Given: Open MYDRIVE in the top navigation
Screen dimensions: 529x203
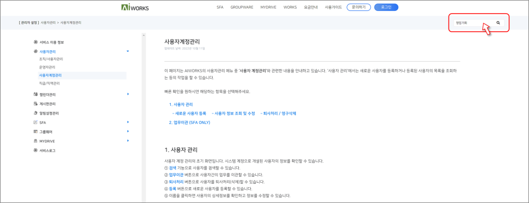Looking at the screenshot, I should pyautogui.click(x=268, y=7).
